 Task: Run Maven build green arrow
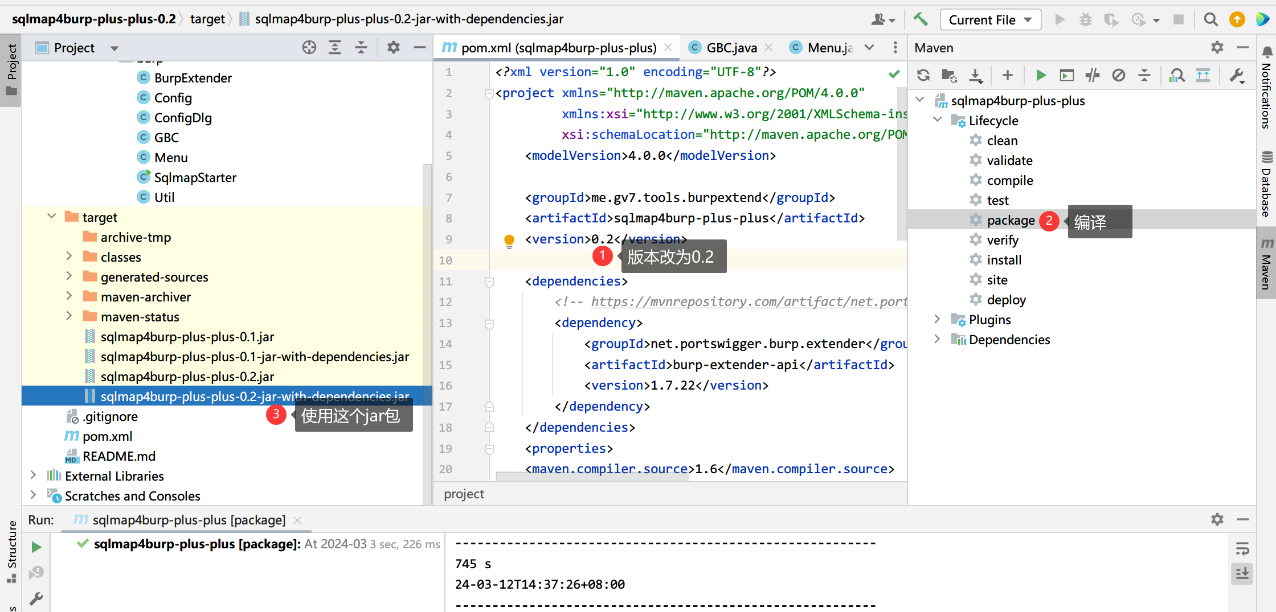pos(1041,75)
